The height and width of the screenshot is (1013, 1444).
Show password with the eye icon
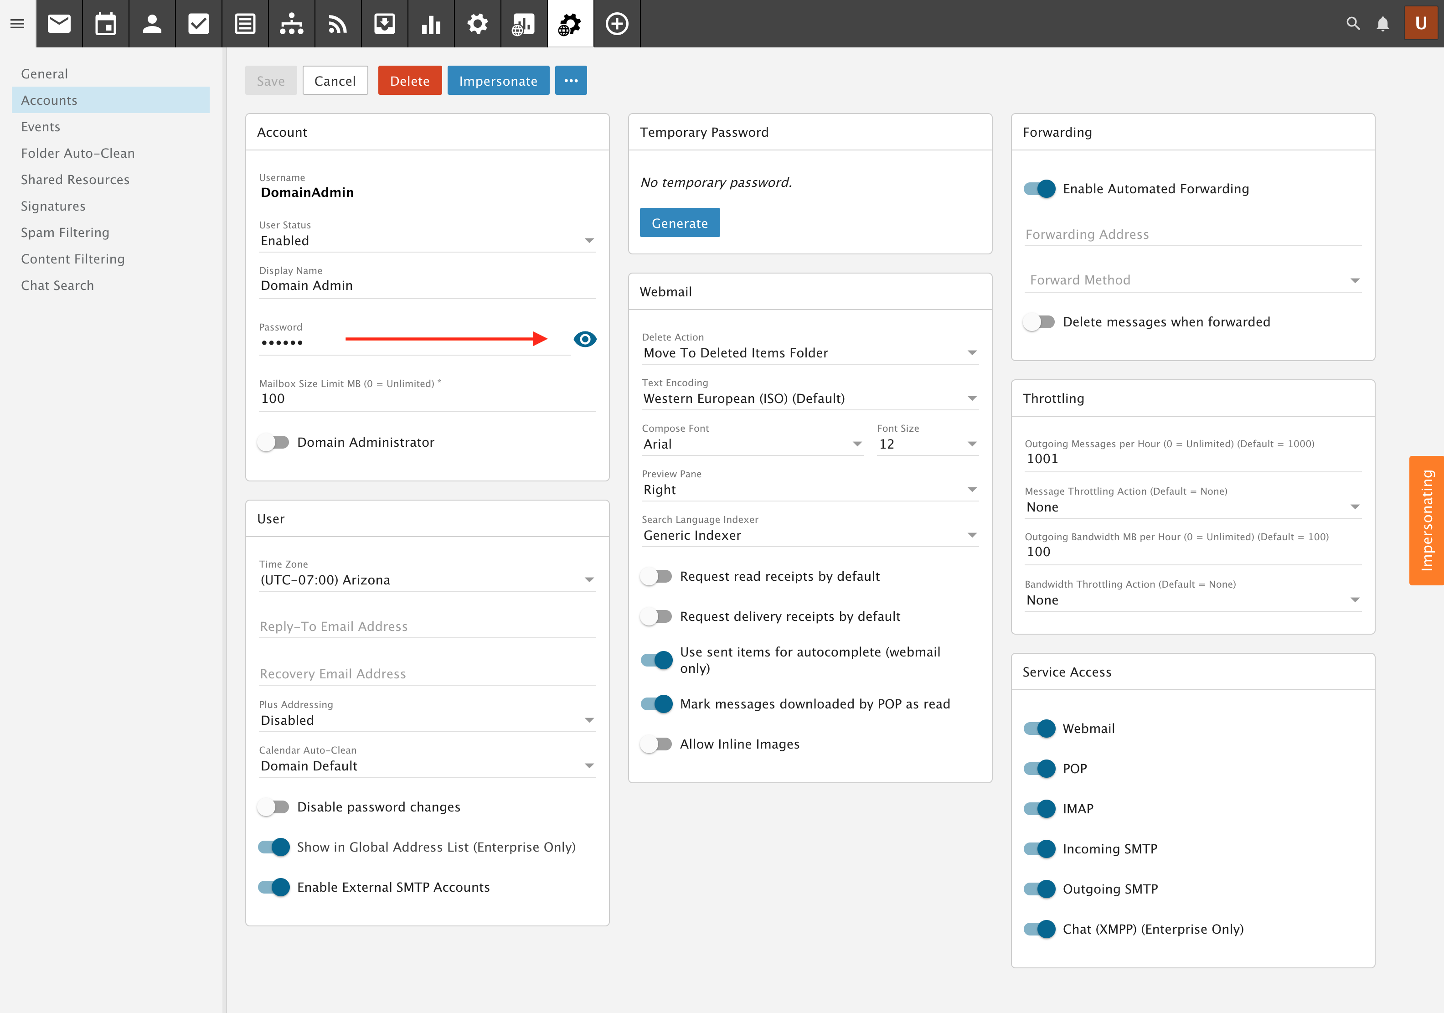tap(584, 339)
